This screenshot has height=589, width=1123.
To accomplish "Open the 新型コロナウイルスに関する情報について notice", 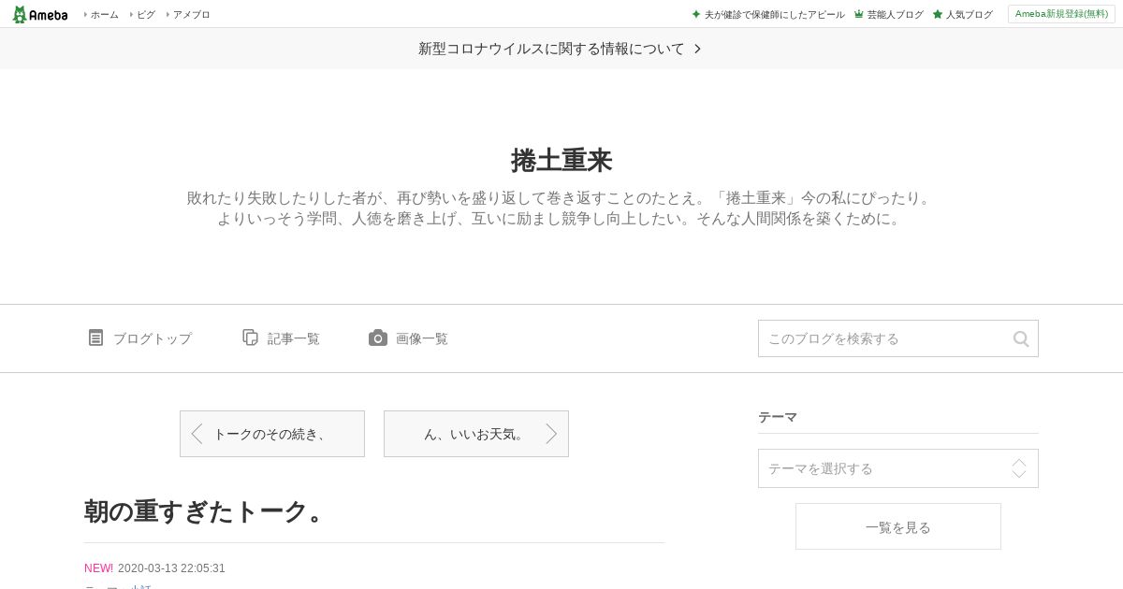I will (551, 49).
